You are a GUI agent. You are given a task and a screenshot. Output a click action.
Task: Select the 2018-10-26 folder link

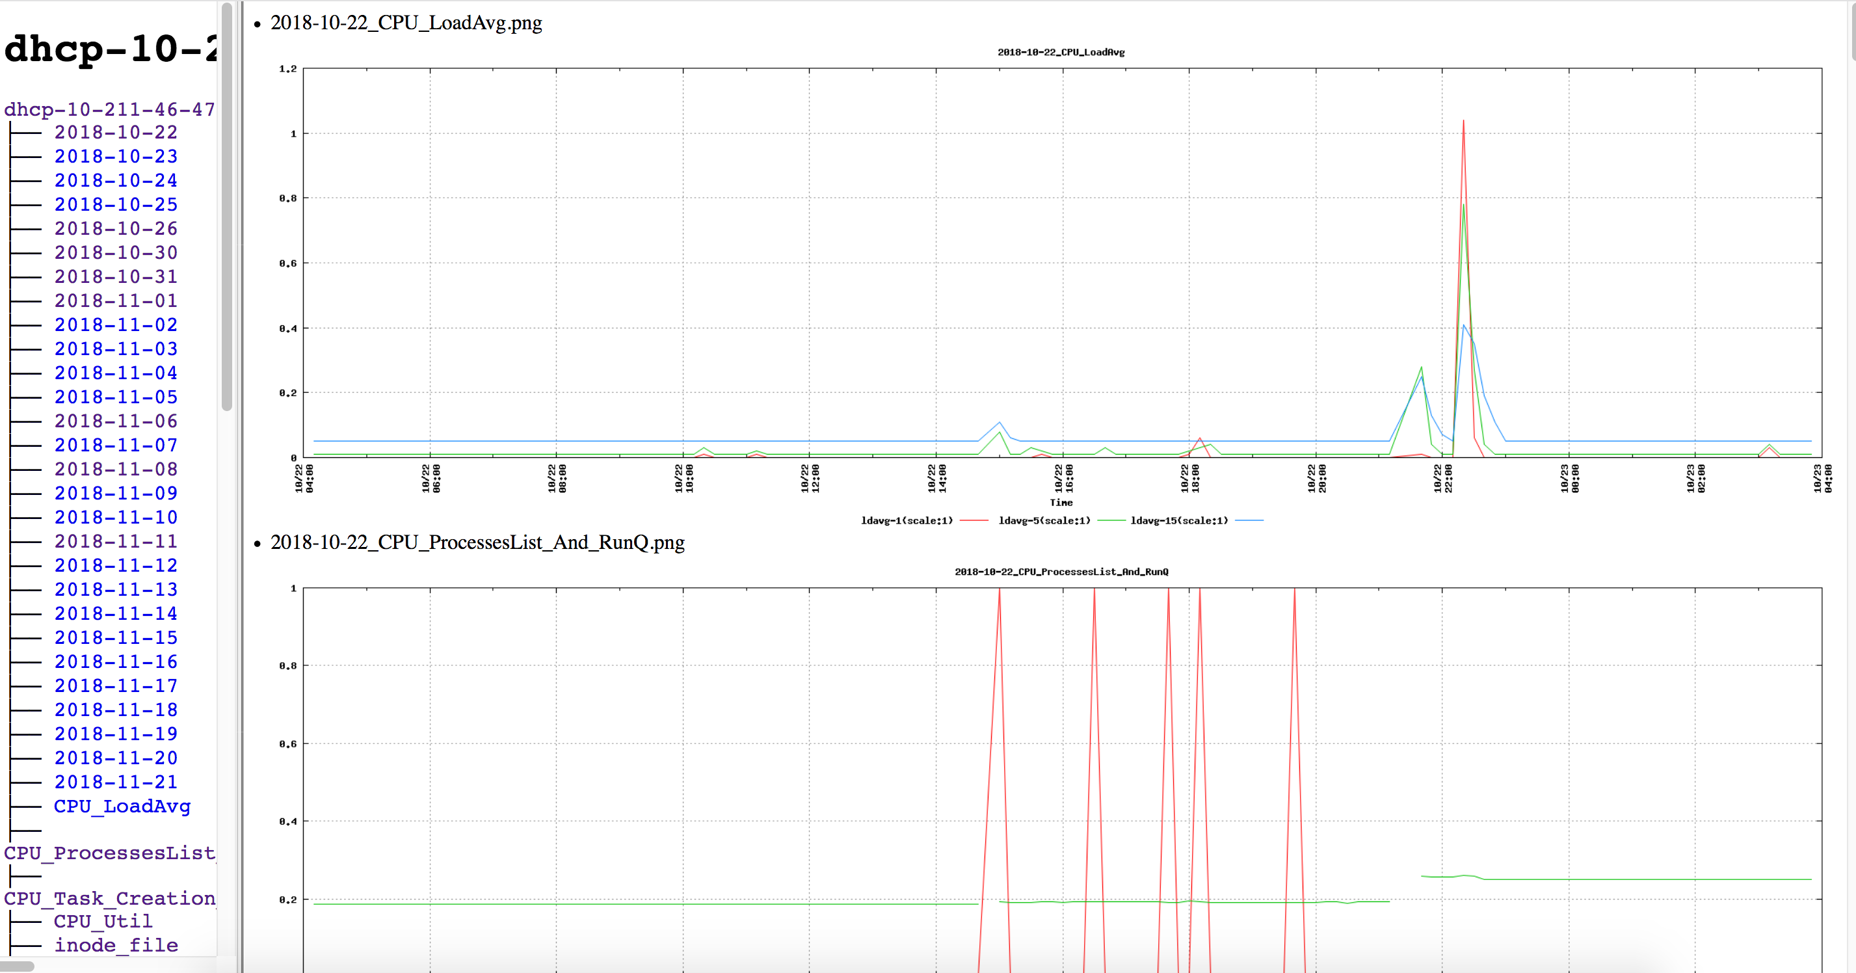(x=115, y=228)
